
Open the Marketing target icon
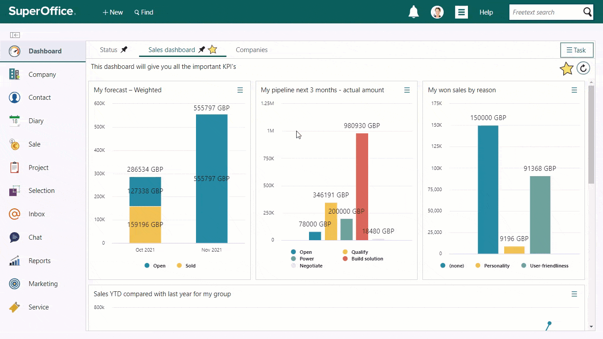[15, 284]
